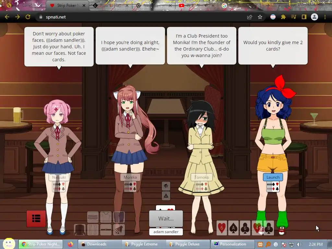Click the t-shirt clothing icon

(106, 217)
